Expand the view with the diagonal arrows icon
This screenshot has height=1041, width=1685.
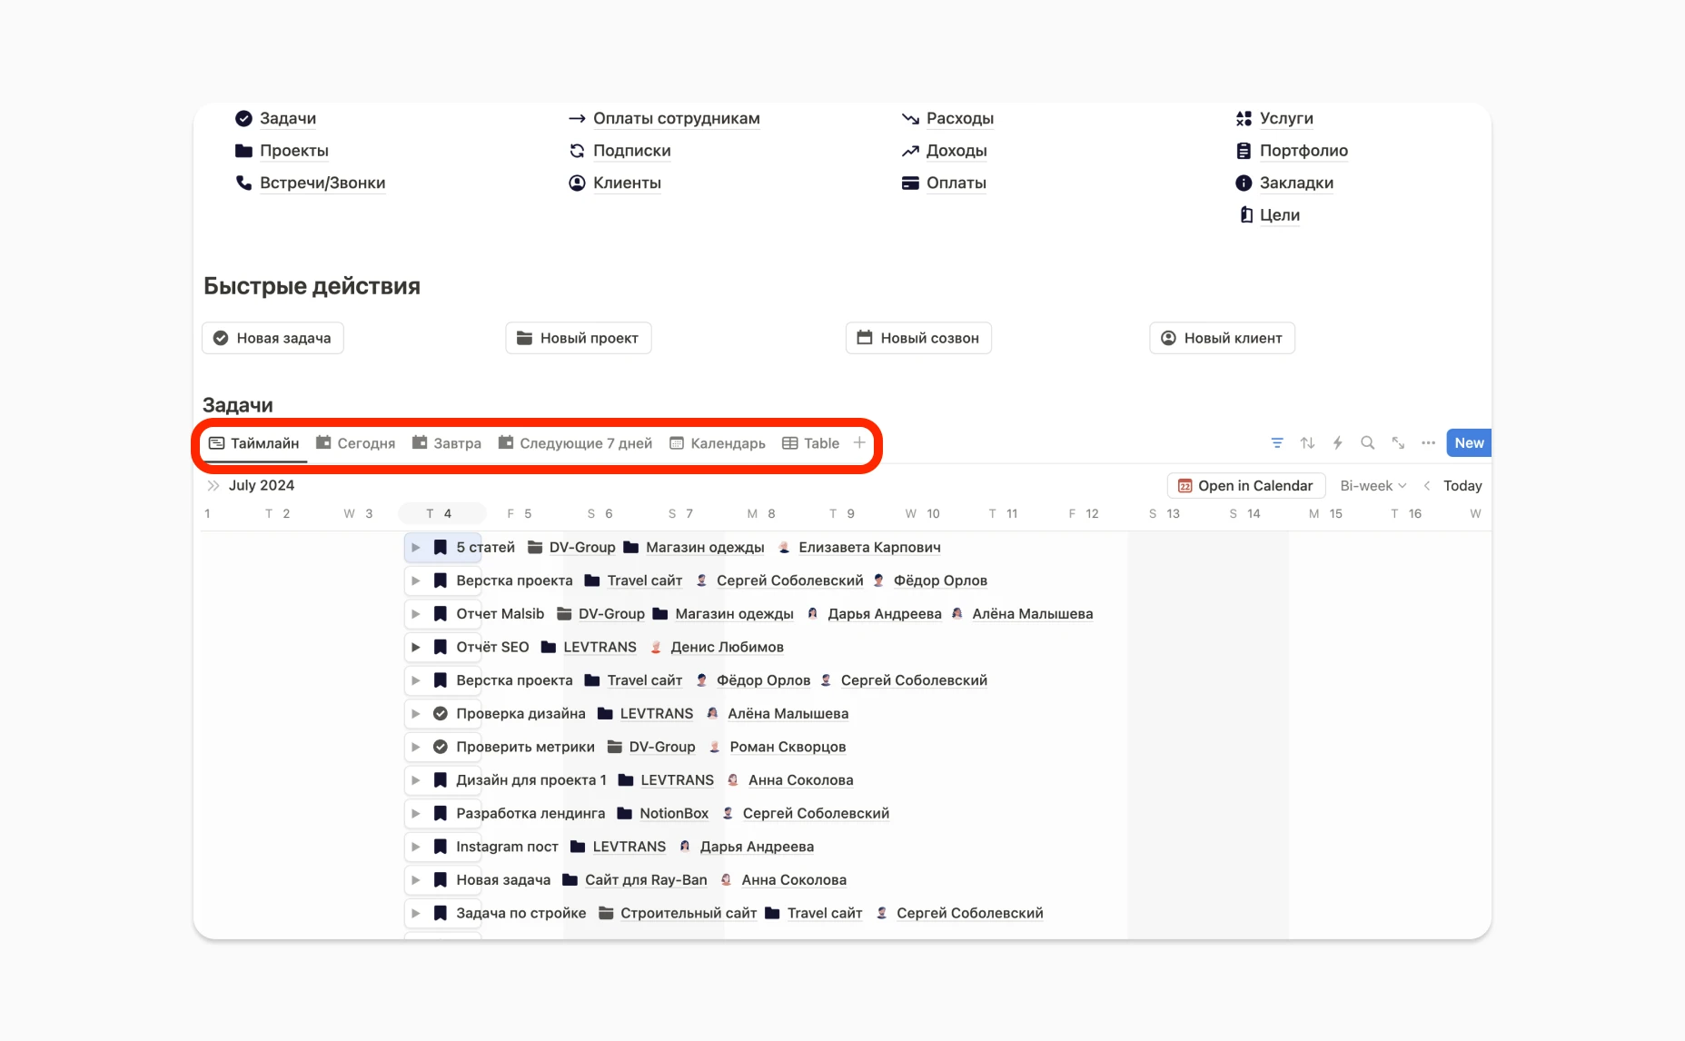coord(1398,442)
